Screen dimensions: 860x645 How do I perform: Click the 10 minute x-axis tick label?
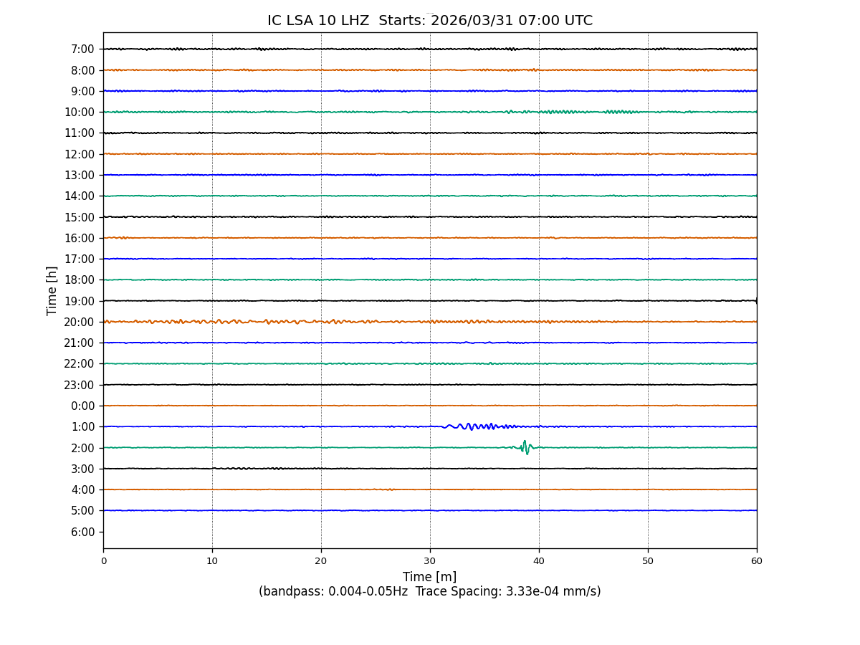pyautogui.click(x=212, y=561)
